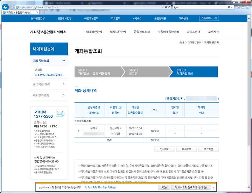Open the 금융정보업무 top menu
Viewport: 252px width, 193px height.
point(64,18)
